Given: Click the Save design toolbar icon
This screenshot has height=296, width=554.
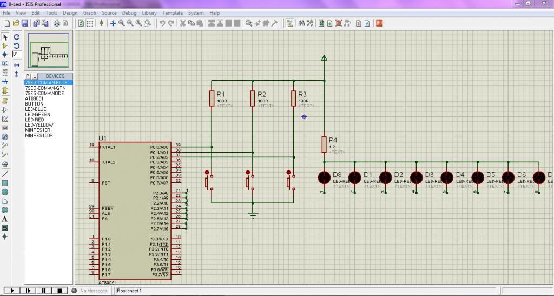Looking at the screenshot, I should 24,23.
